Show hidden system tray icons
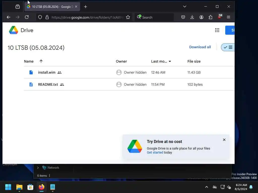 [x=207, y=187]
